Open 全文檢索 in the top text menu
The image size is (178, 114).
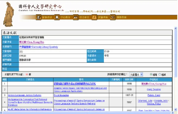[x=101, y=11]
